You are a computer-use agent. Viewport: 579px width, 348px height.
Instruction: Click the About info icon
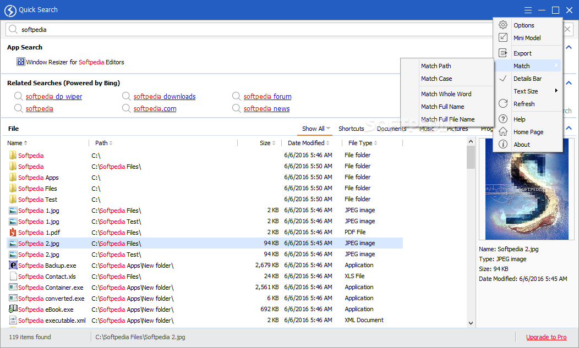(503, 144)
